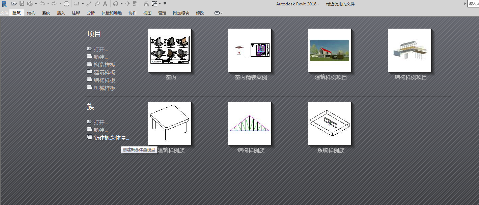The width and height of the screenshot is (479, 205).
Task: Click the Open folder icon in quick access toolbar
Action: coord(13,4)
